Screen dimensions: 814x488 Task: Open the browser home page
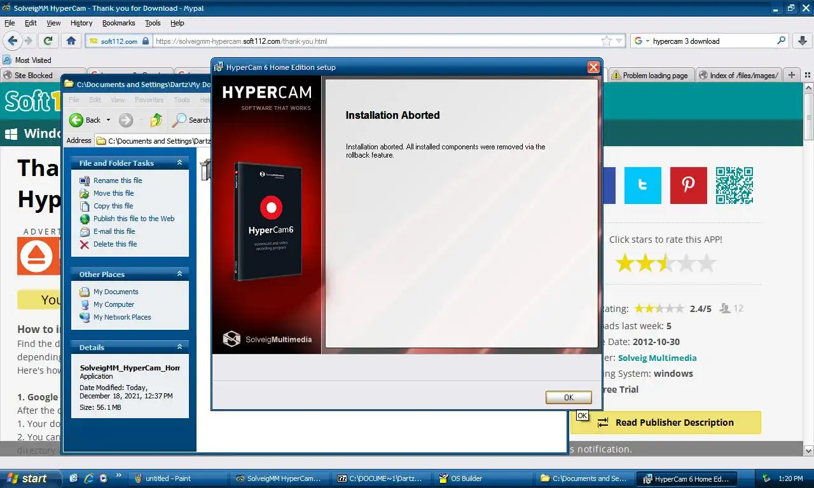(71, 41)
